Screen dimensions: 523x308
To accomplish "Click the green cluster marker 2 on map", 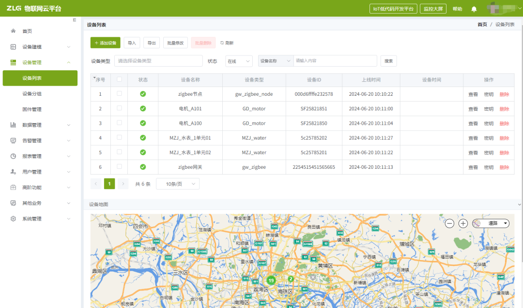I will click(x=291, y=279).
